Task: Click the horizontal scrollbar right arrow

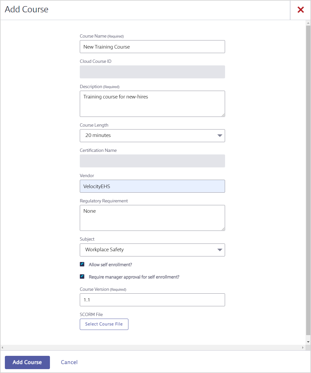Action: [303, 348]
